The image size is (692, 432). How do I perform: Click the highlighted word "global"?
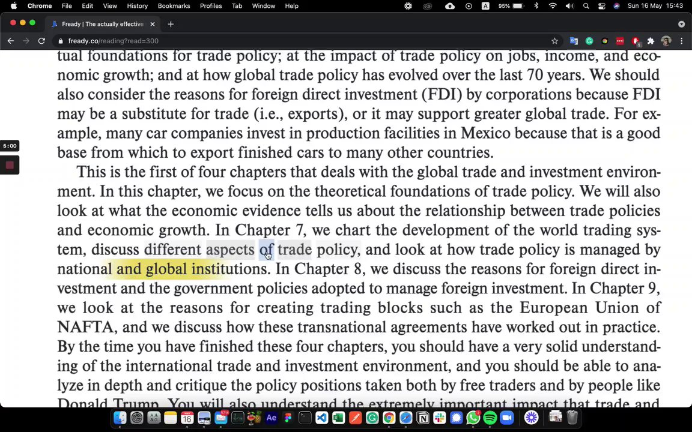point(166,269)
